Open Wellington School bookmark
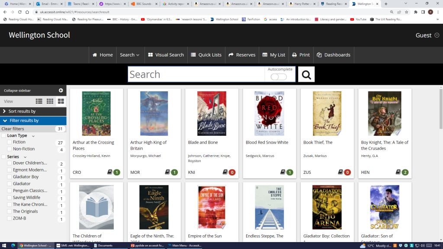The image size is (443, 249). (224, 19)
